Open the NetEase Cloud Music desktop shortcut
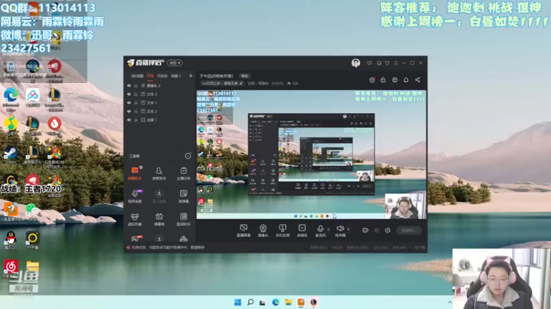The height and width of the screenshot is (309, 551). [x=10, y=269]
